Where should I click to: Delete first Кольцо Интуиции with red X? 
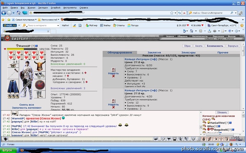click(x=114, y=76)
